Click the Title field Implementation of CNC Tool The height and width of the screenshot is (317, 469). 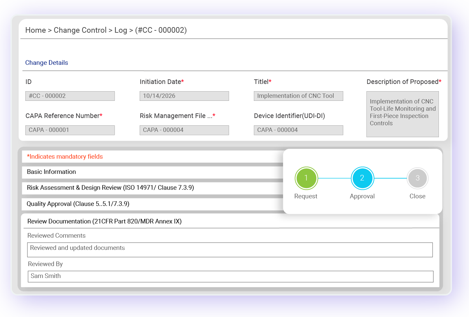299,96
